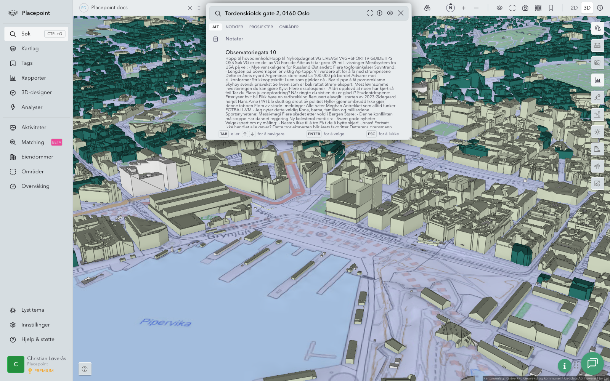Click the north compass icon
The height and width of the screenshot is (381, 610).
click(450, 8)
